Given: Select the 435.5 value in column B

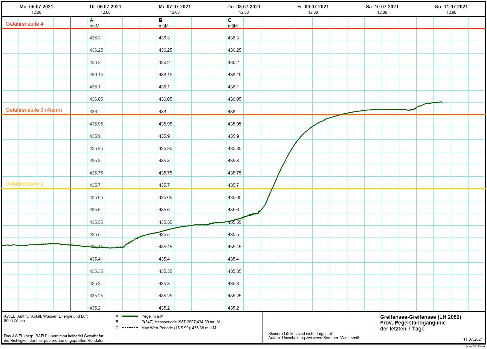Looking at the screenshot, I should 164,235.
